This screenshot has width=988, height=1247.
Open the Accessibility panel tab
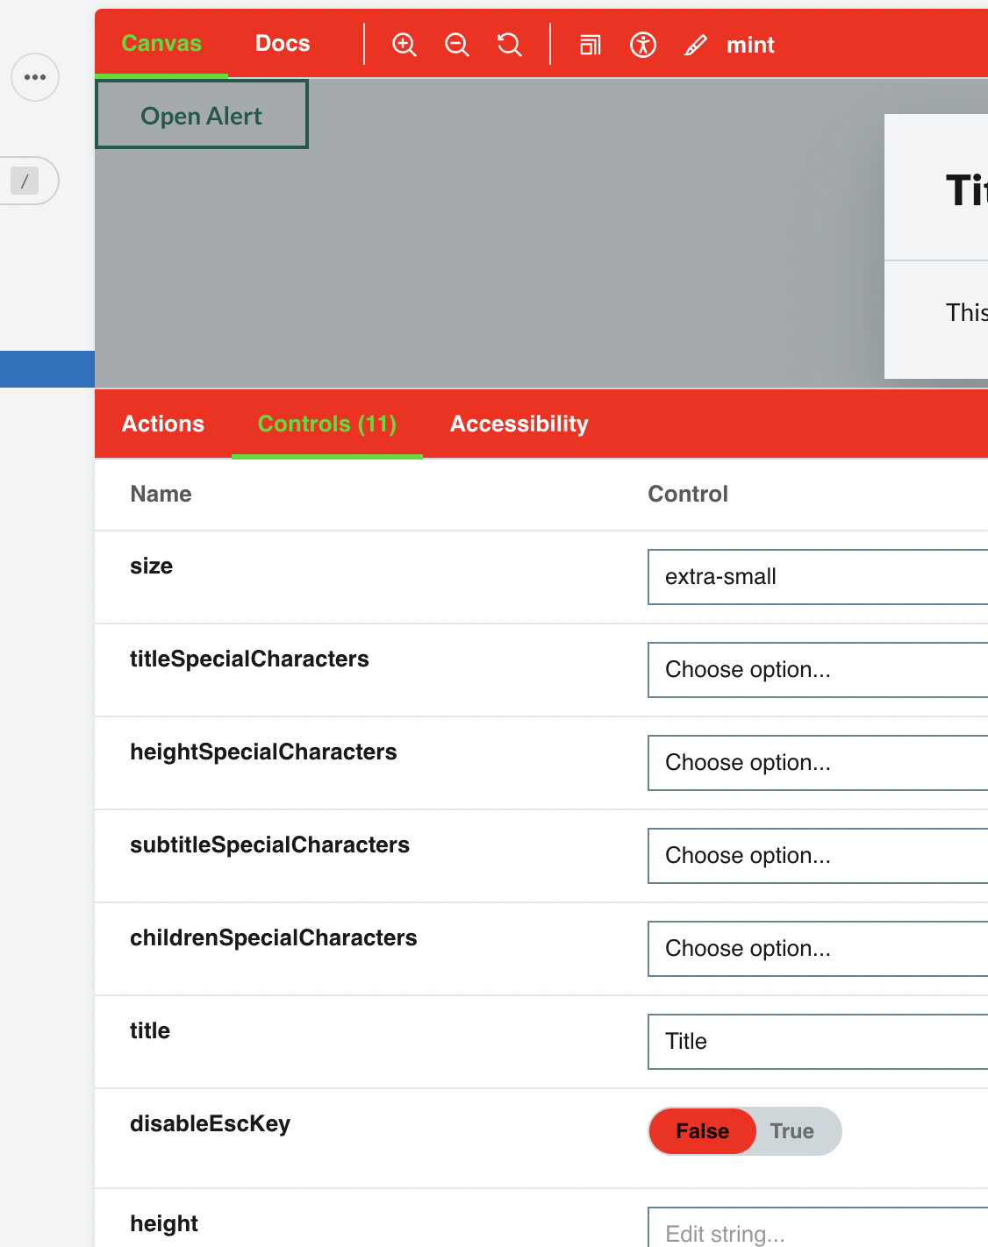click(x=519, y=424)
